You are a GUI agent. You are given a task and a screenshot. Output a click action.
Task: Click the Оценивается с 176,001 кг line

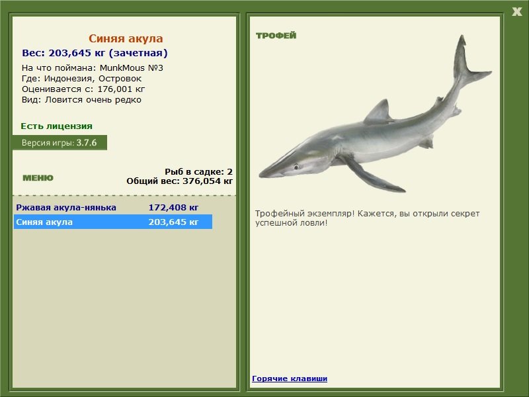[83, 89]
